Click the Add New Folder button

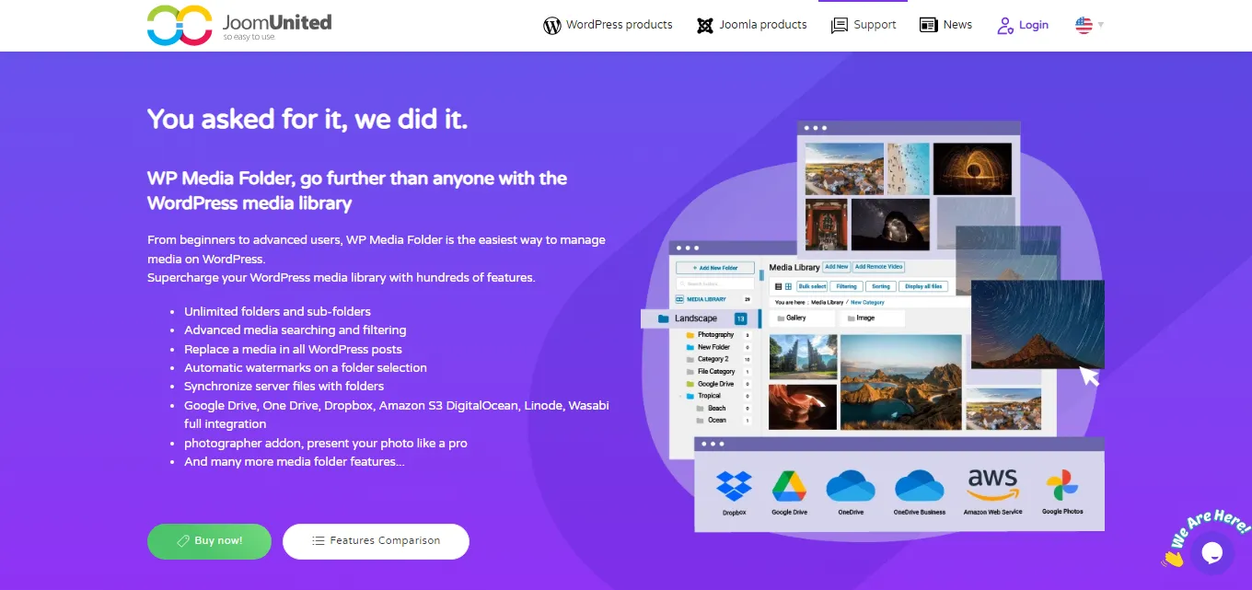coord(715,268)
